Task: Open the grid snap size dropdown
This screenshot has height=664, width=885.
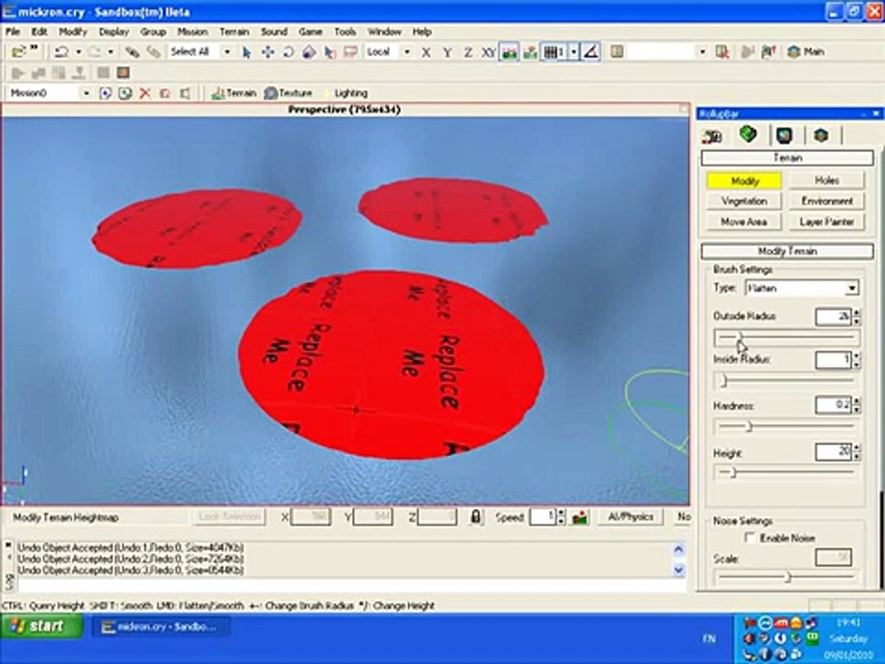Action: tap(573, 52)
